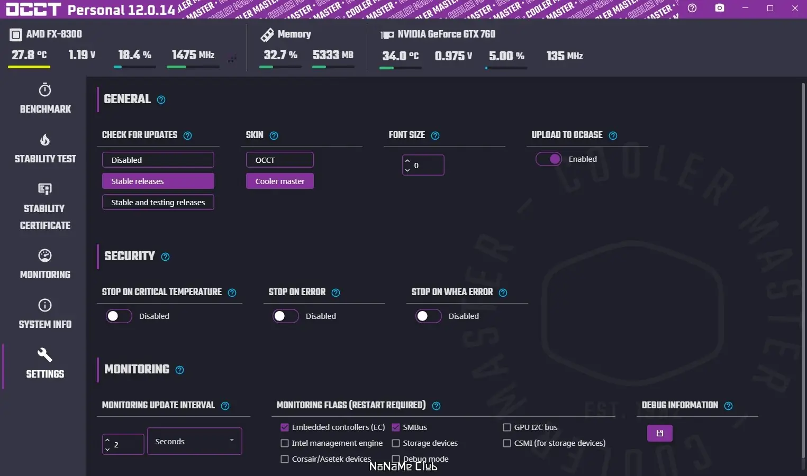Click the memory usage 32.7 % gauge
This screenshot has height=476, width=807.
280,58
